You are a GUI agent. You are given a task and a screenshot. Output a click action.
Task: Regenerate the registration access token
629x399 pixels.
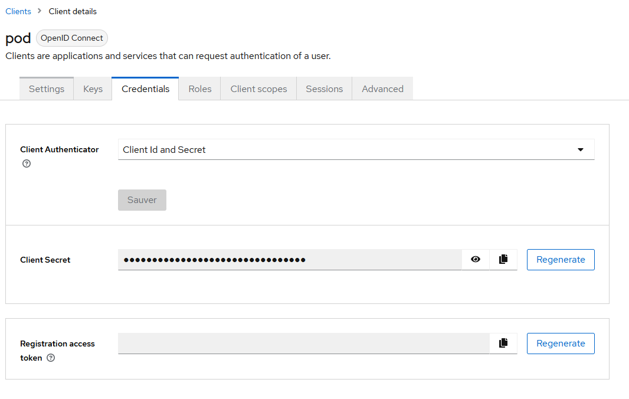pos(561,343)
